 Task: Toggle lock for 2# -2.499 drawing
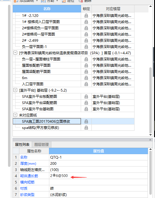pyautogui.click(x=86, y=41)
